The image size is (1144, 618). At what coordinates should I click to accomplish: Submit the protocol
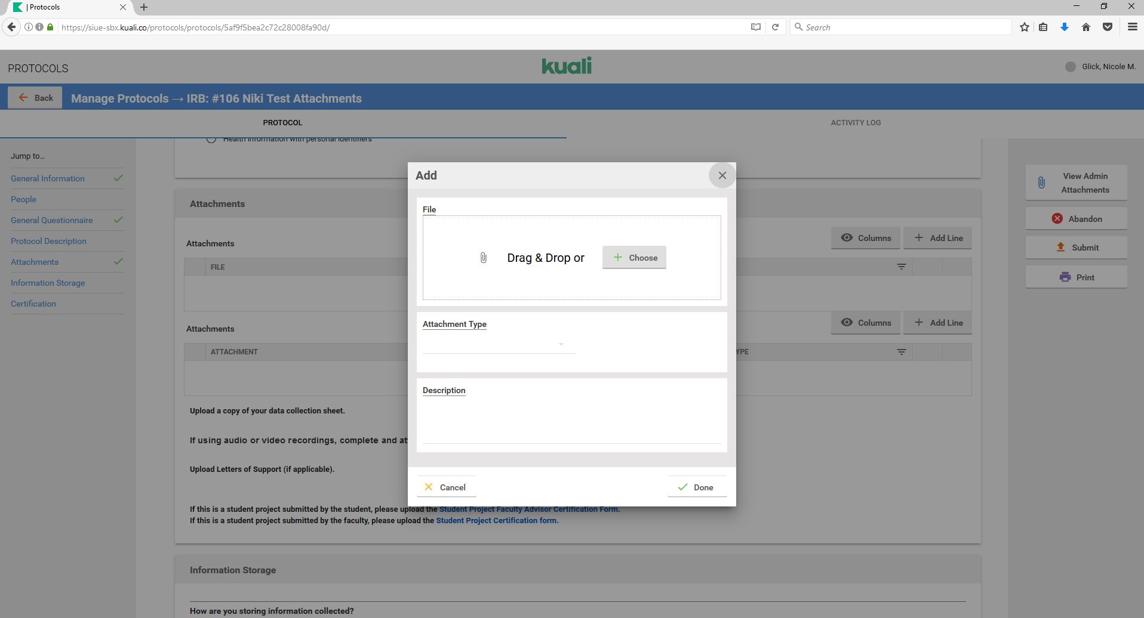(x=1076, y=248)
